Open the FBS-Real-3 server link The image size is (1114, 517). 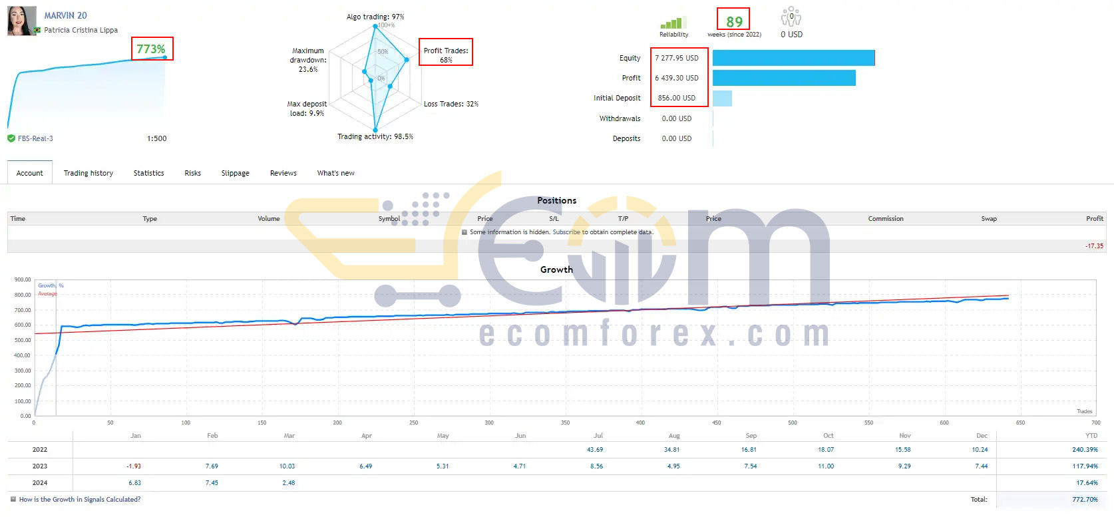35,138
